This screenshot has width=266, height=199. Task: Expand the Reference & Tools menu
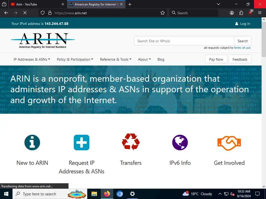116,59
